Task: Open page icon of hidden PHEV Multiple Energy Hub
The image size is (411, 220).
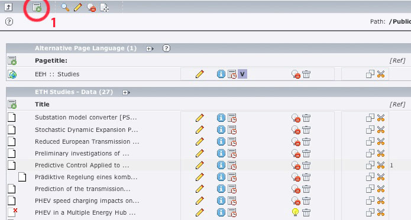Action: coord(12,212)
